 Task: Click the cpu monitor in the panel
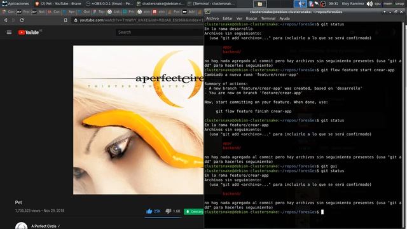coord(378,4)
